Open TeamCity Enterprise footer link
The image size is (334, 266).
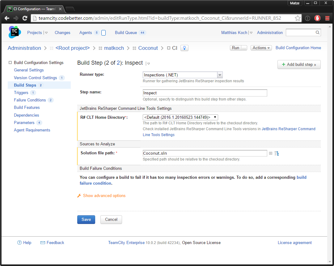[x=126, y=242]
